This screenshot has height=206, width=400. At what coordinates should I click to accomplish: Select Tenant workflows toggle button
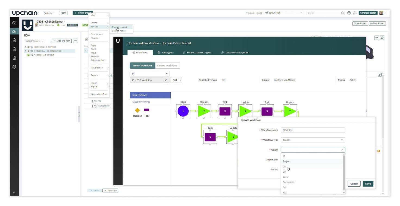click(x=142, y=65)
